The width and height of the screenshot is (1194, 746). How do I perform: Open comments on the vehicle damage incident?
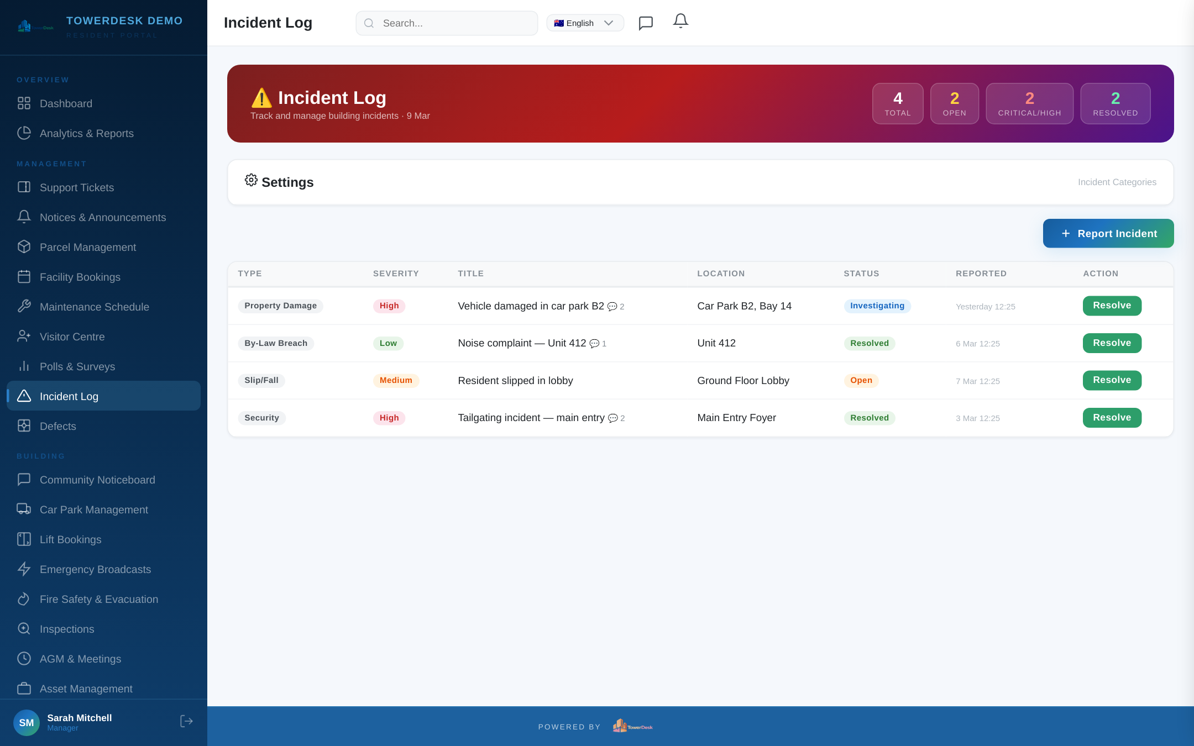[x=612, y=307]
